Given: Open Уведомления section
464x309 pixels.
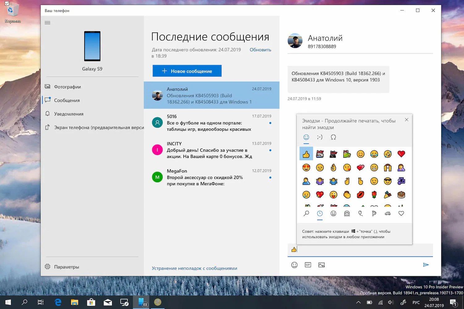Looking at the screenshot, I should 92,114.
